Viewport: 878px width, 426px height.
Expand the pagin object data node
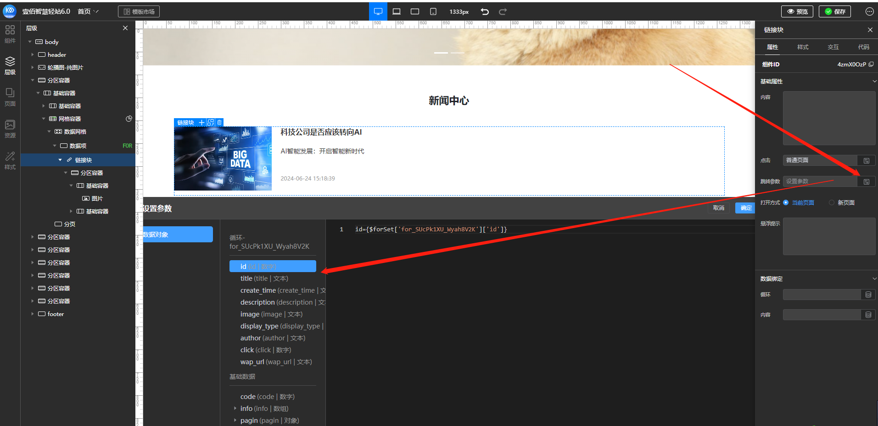tap(235, 420)
